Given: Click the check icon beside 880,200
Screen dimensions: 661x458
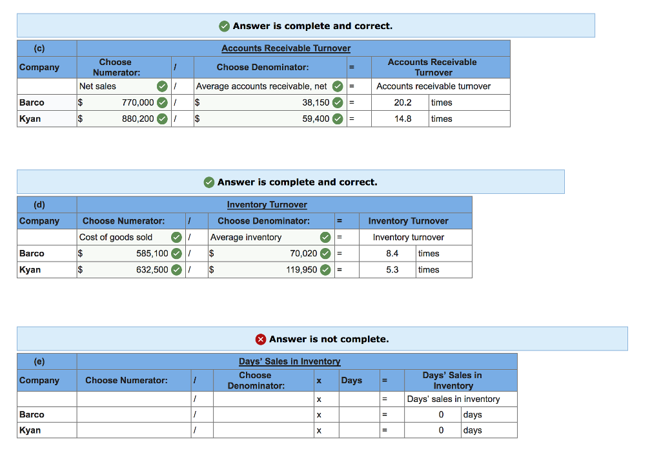Looking at the screenshot, I should tap(162, 119).
